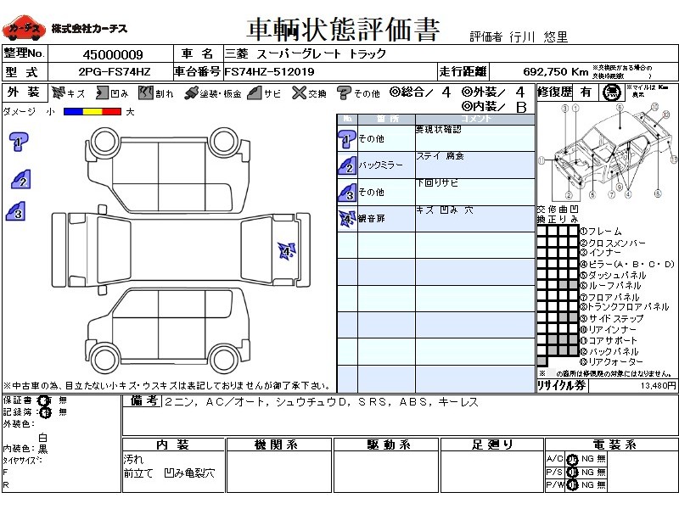Select the 電装系 section header

(x=611, y=445)
